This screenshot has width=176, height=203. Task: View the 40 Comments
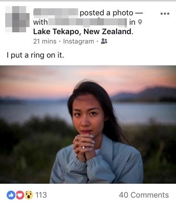click(x=144, y=195)
